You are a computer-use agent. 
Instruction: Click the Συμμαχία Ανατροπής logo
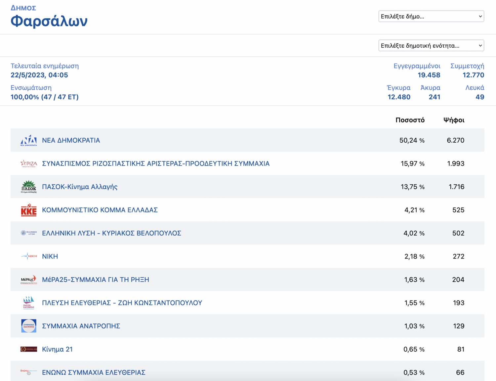(x=29, y=326)
